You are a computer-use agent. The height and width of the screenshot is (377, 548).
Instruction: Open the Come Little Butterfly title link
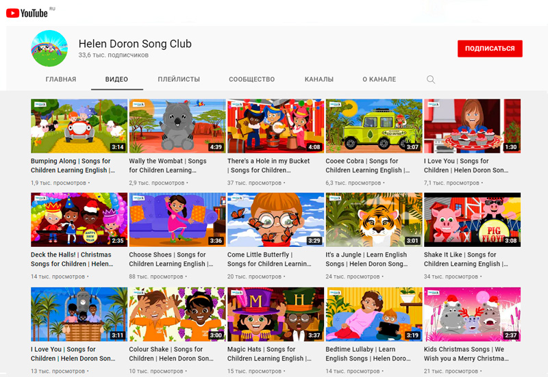pos(269,259)
